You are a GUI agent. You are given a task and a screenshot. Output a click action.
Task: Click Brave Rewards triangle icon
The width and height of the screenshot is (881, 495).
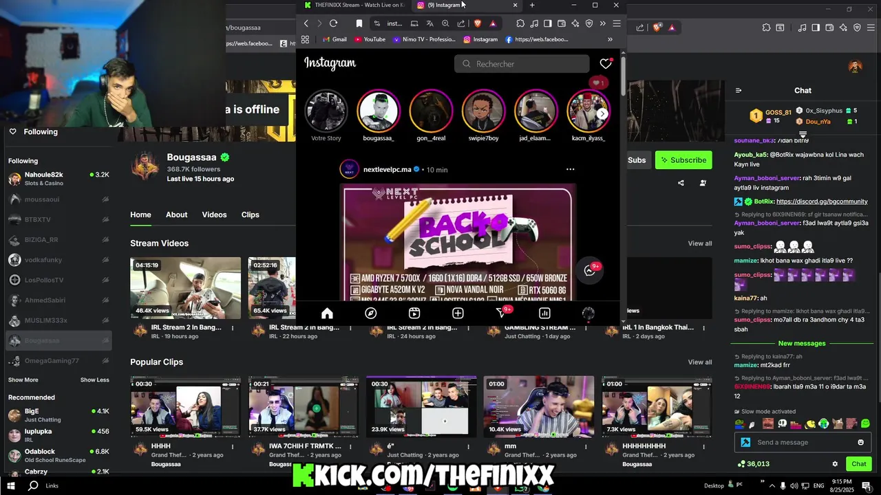[x=493, y=23]
